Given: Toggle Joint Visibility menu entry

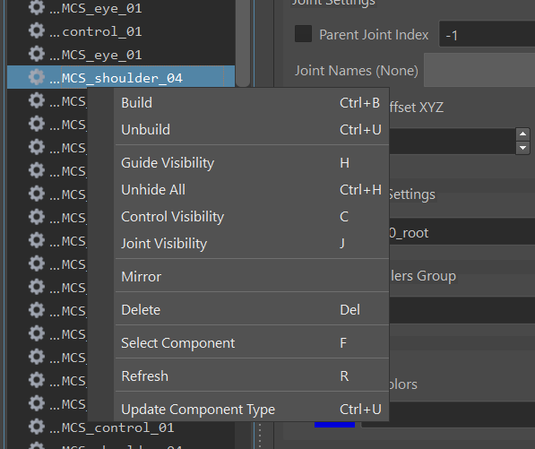Looking at the screenshot, I should 252,244.
